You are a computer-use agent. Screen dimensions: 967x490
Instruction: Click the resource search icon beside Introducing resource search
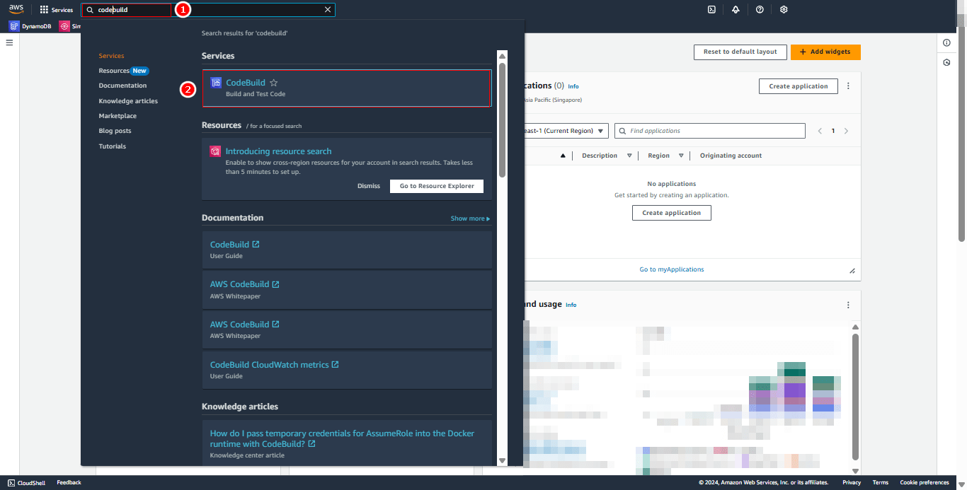coord(215,151)
